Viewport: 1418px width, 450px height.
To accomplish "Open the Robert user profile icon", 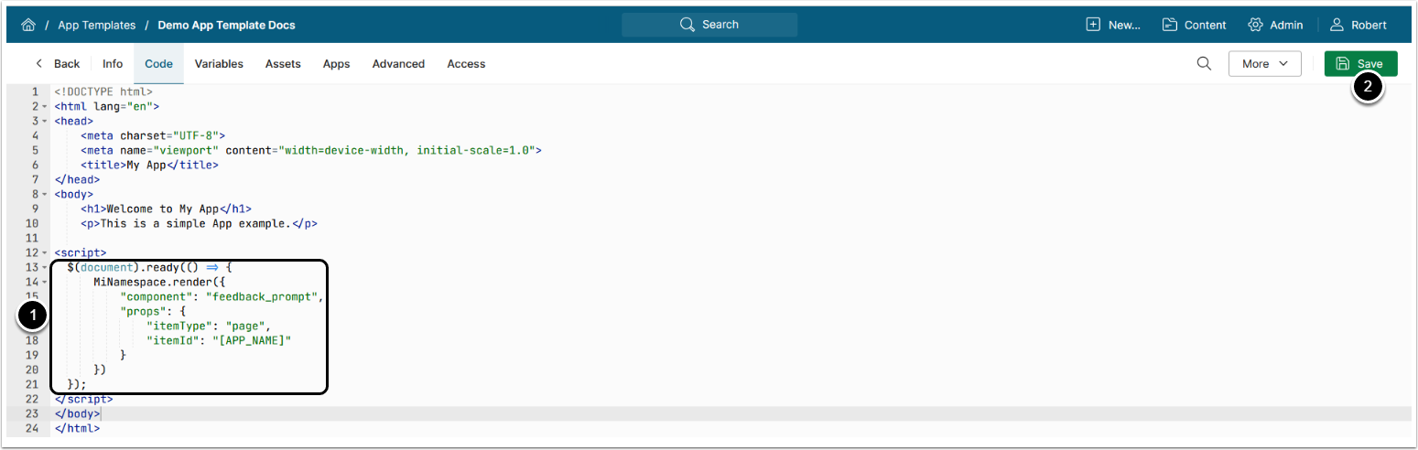I will coord(1337,25).
